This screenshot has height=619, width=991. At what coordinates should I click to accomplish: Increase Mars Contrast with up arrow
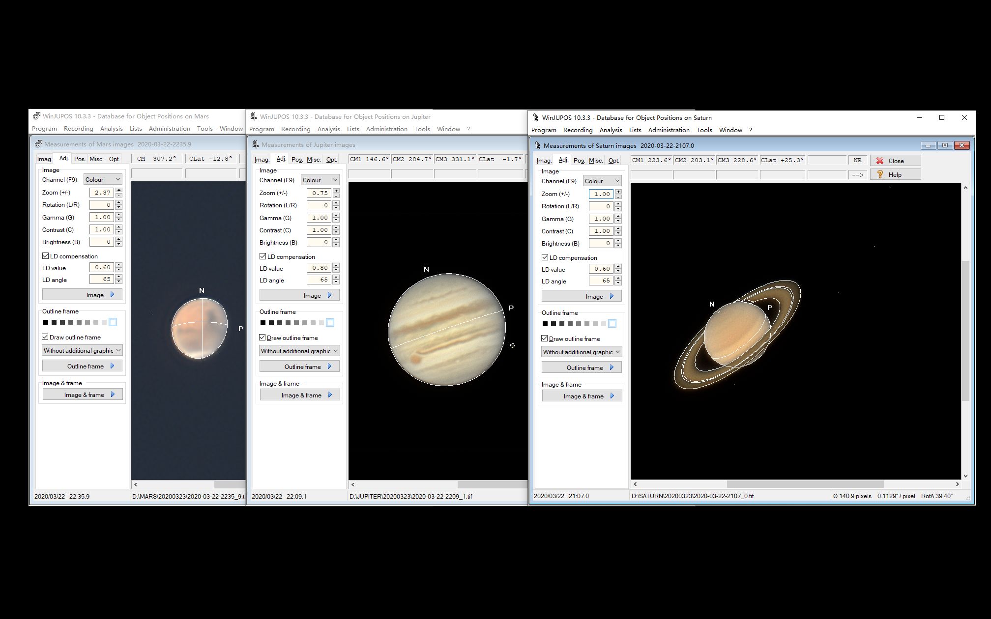119,227
